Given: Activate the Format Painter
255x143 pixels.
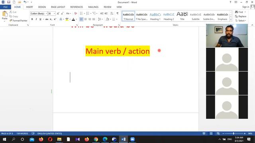Looking at the screenshot, I should 18,21.
